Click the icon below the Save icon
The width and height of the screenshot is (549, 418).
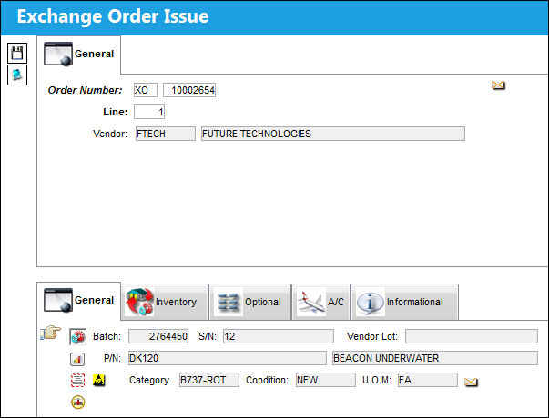pyautogui.click(x=17, y=75)
